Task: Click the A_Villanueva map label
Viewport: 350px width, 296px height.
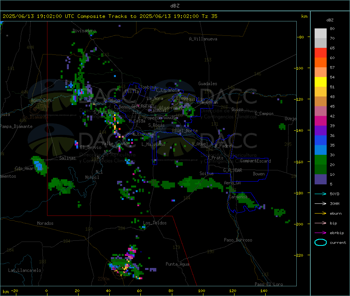Action: tap(203, 39)
